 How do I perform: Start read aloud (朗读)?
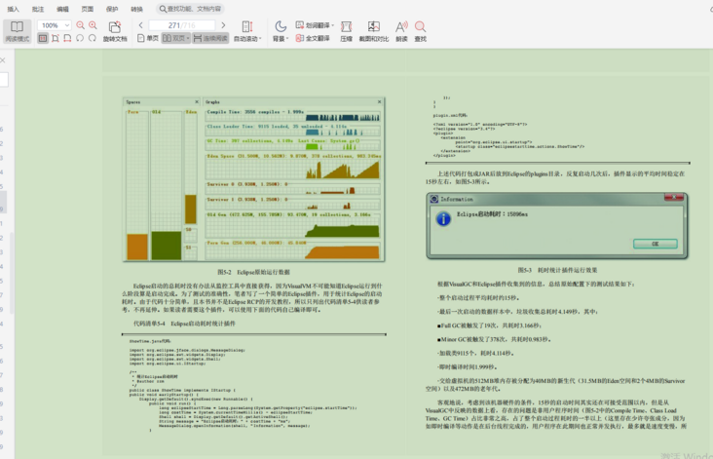(401, 31)
